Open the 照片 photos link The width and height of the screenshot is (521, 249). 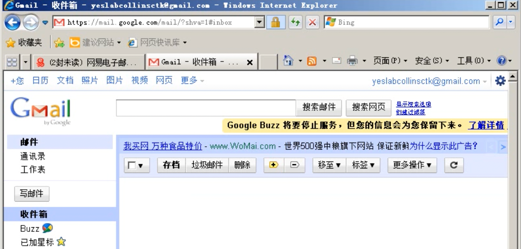90,81
